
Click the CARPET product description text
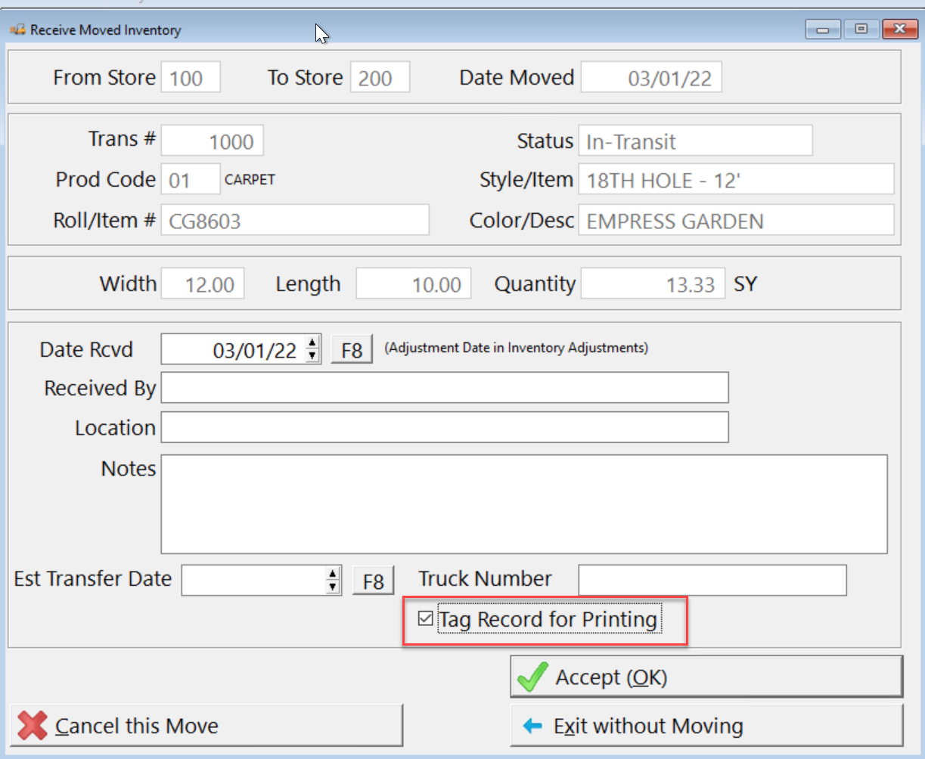(250, 180)
